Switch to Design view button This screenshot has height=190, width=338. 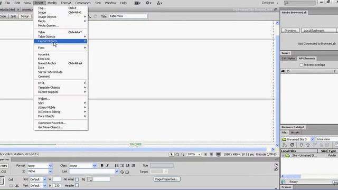click(25, 16)
